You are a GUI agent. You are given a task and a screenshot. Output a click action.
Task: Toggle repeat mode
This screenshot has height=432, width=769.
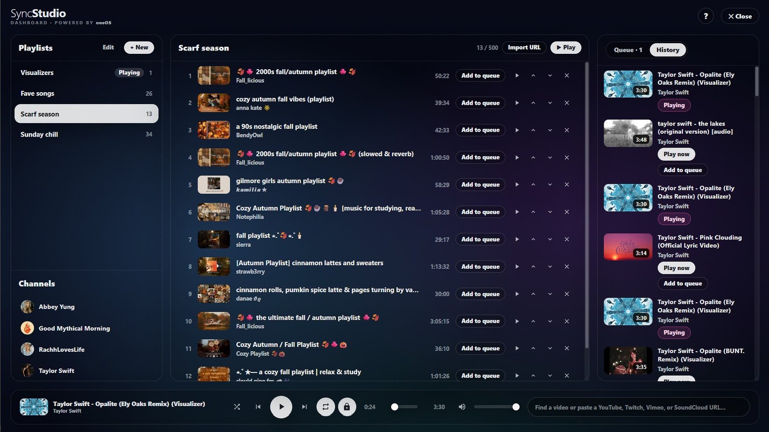pos(325,407)
